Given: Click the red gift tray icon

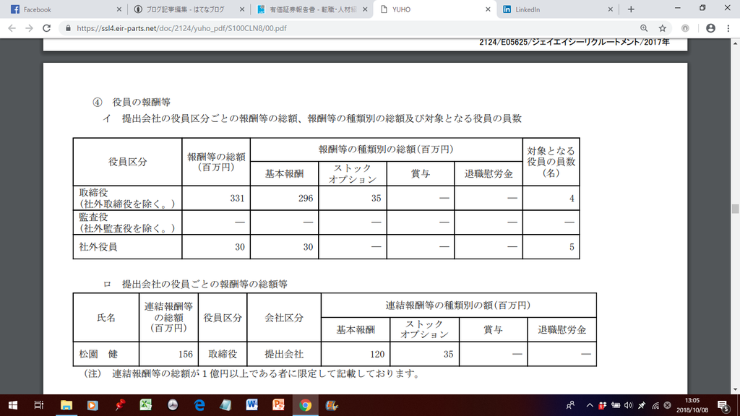Looking at the screenshot, I should tap(602, 405).
